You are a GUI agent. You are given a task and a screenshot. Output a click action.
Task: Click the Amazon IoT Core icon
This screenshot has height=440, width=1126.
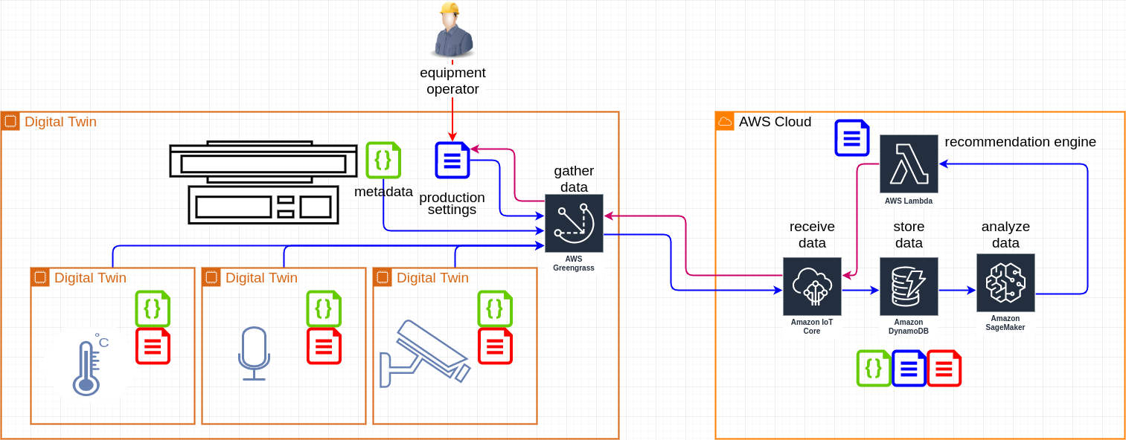[x=812, y=286]
